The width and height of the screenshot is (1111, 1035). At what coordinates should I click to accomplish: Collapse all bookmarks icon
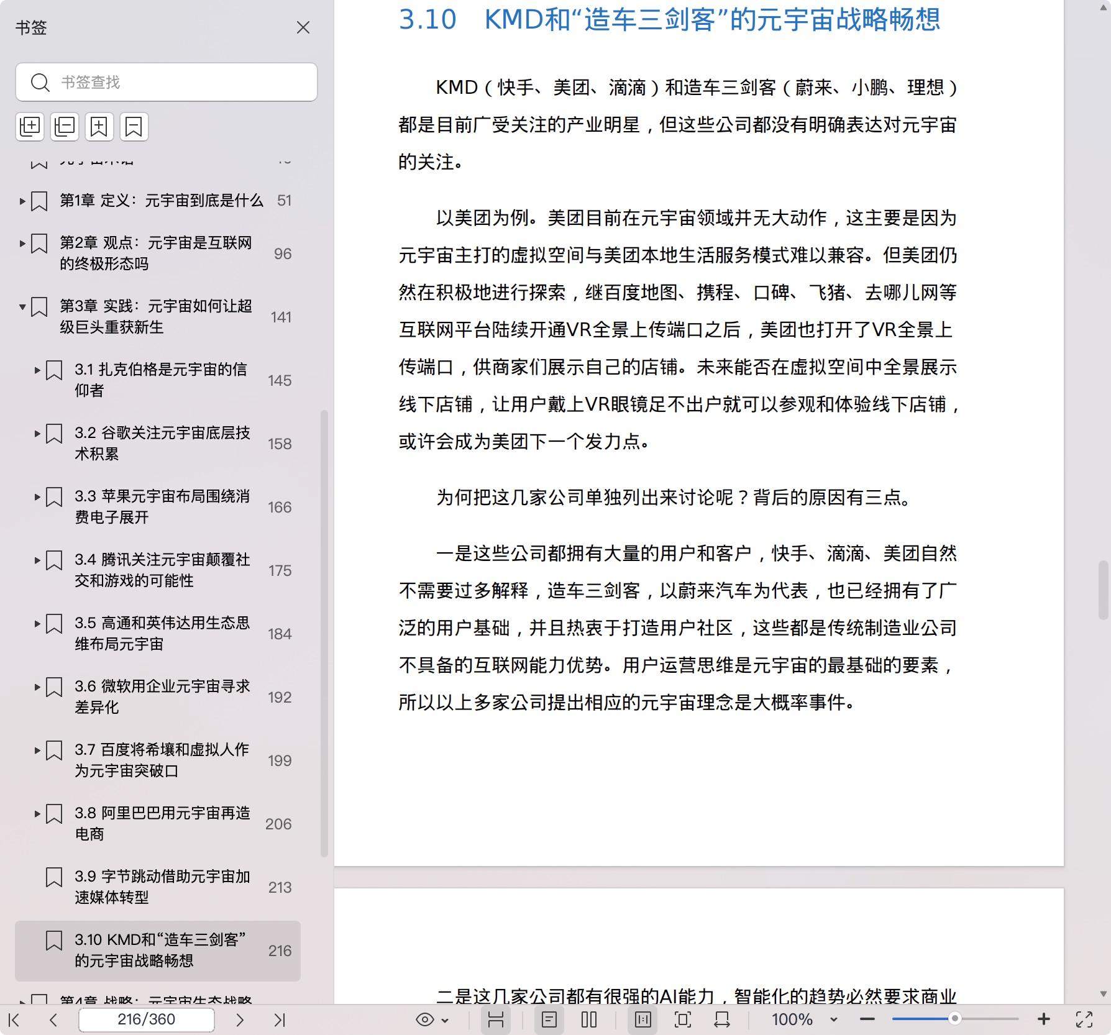(x=65, y=126)
